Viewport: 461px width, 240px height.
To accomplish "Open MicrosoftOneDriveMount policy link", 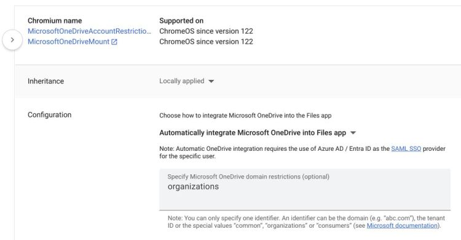I will pyautogui.click(x=68, y=42).
